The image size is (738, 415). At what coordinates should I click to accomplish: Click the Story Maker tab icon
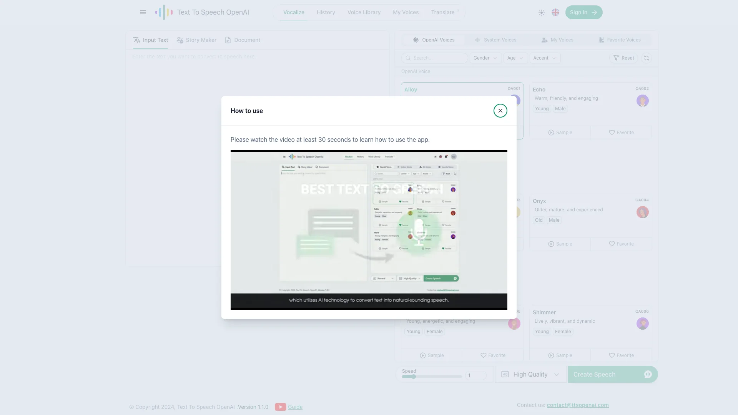180,40
